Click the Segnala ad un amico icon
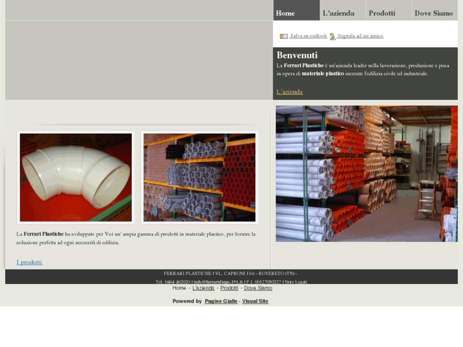Screen dimensions: 463x347 (x=332, y=36)
